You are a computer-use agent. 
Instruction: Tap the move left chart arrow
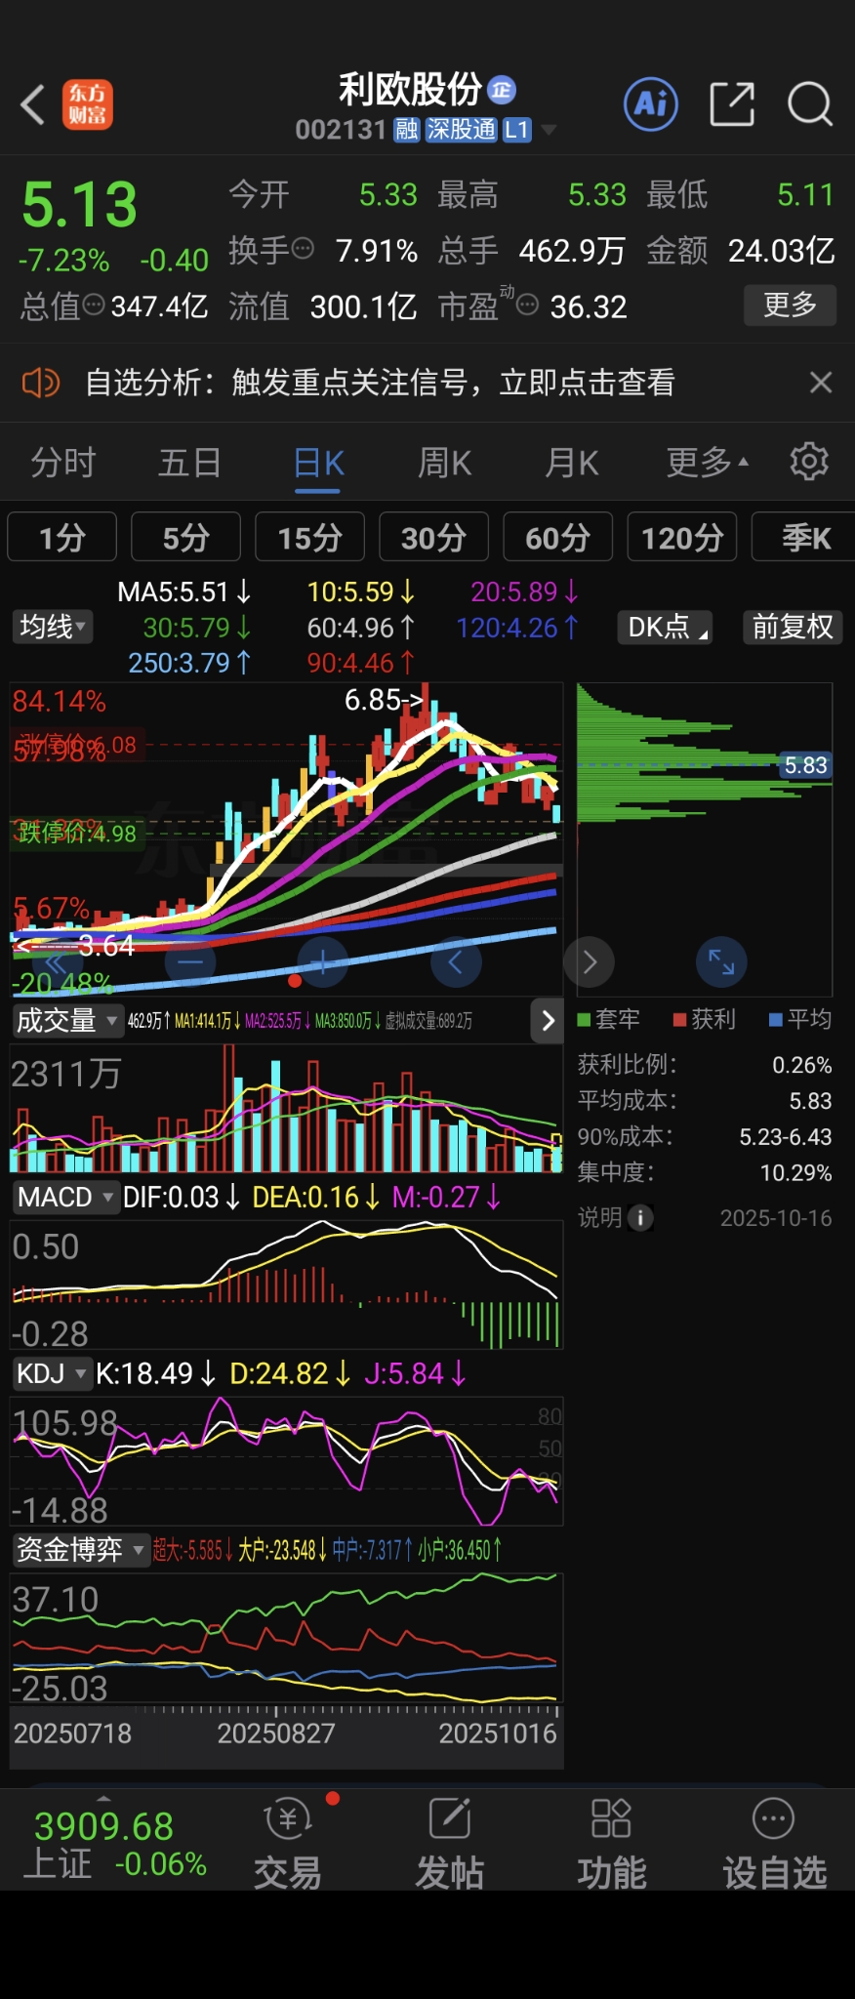point(456,962)
